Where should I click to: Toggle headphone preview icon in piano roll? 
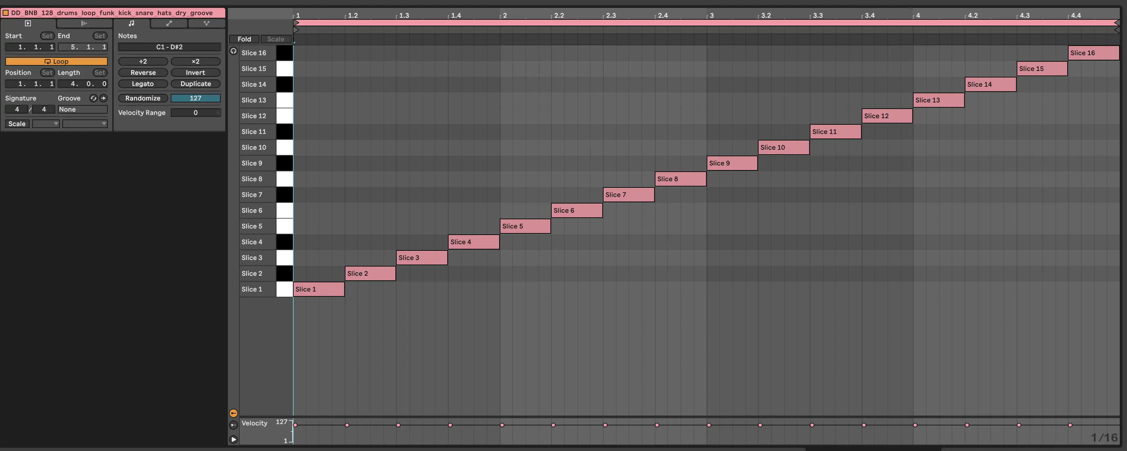click(233, 51)
